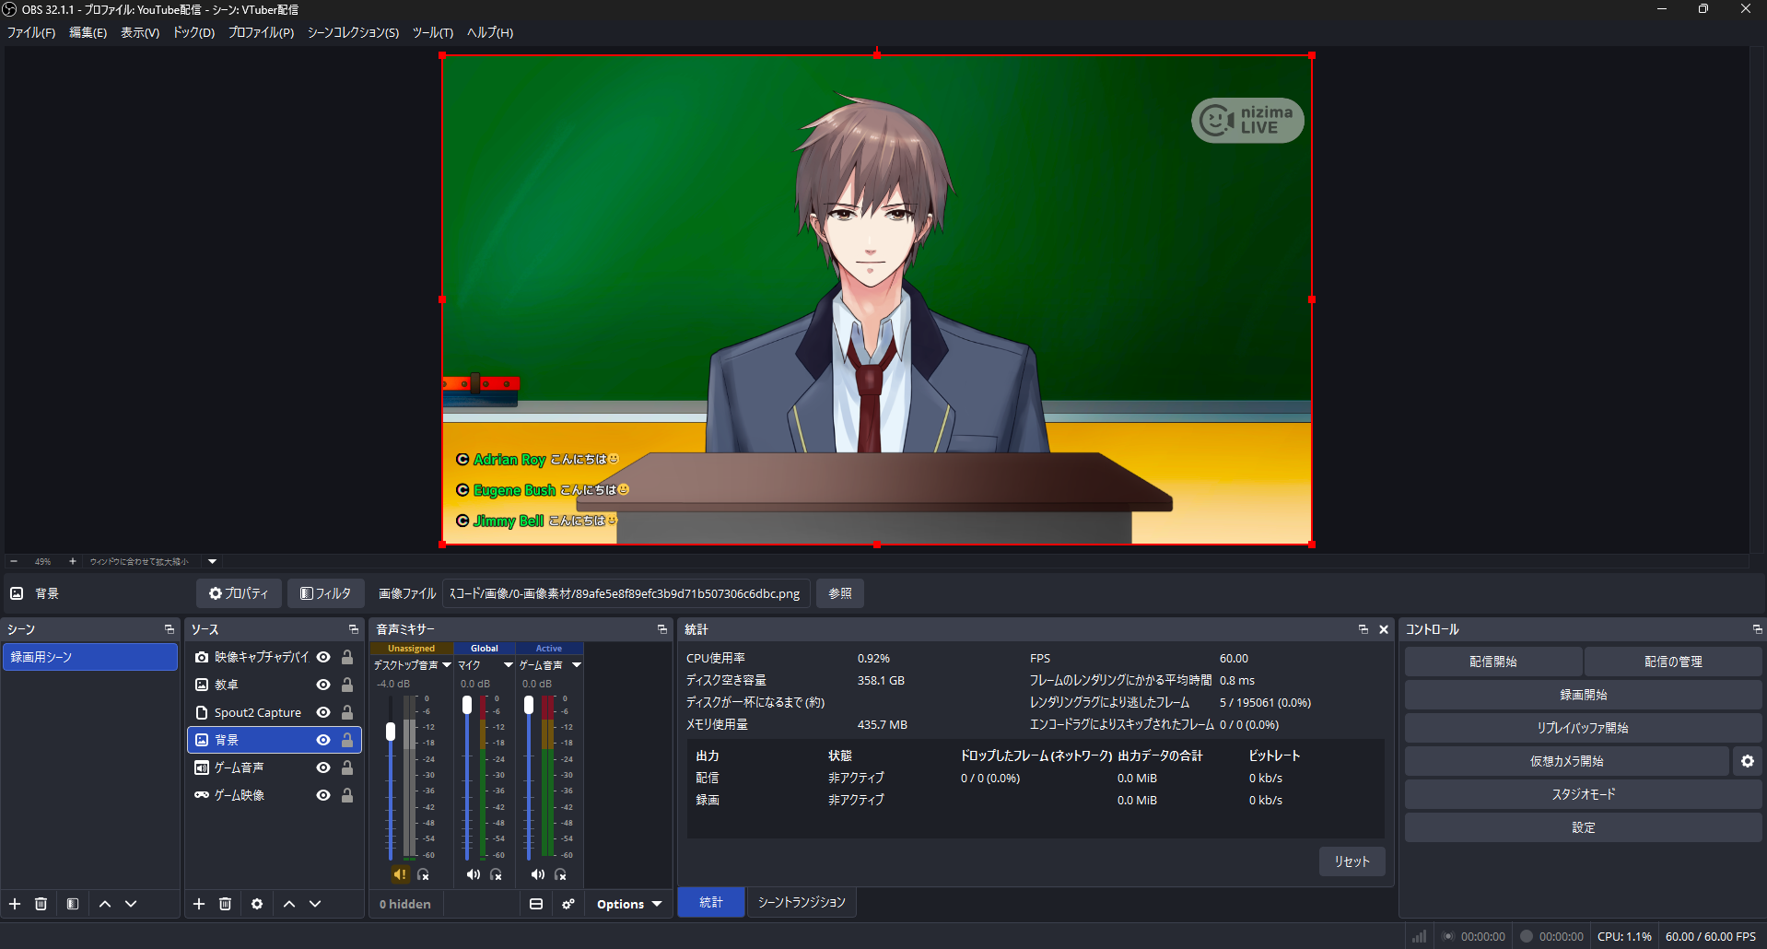The image size is (1767, 949).
Task: Toggle monitoring headphone icon for ゲーム音声 channel
Action: (x=560, y=874)
